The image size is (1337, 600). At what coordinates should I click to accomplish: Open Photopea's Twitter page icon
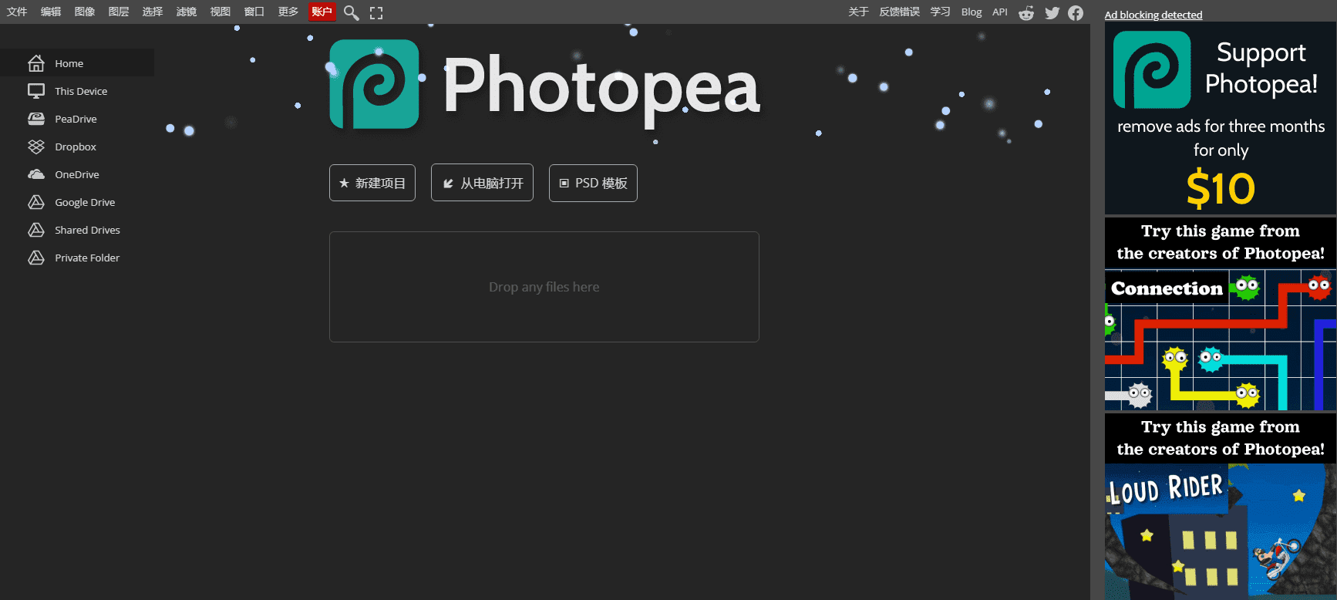pyautogui.click(x=1052, y=12)
